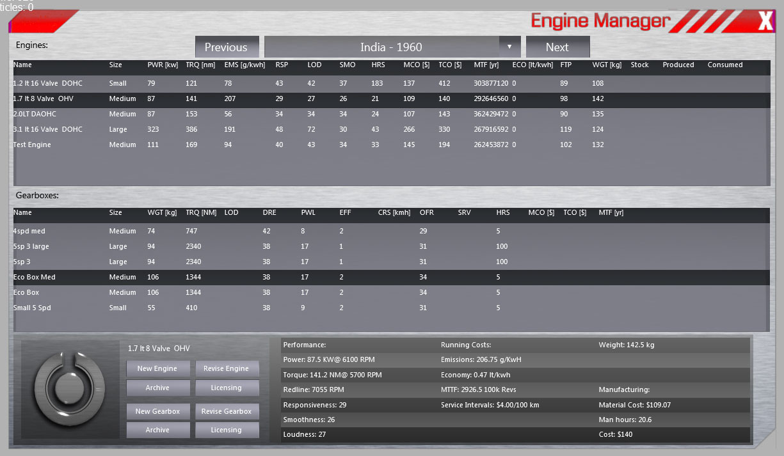This screenshot has height=456, width=784.
Task: Select the 1.7 lt 8 Valve OHV engine row
Action: click(x=391, y=98)
